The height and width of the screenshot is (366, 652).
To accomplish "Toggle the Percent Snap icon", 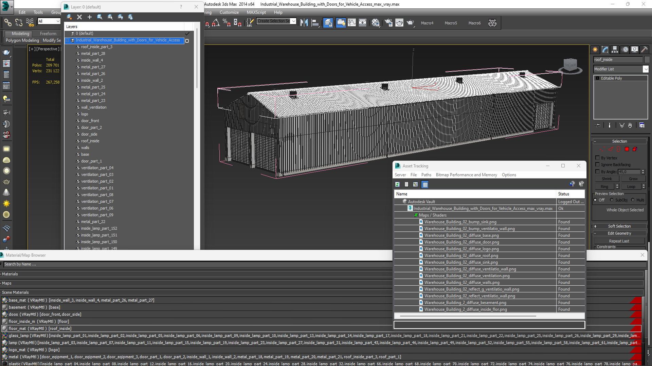I will coord(227,23).
